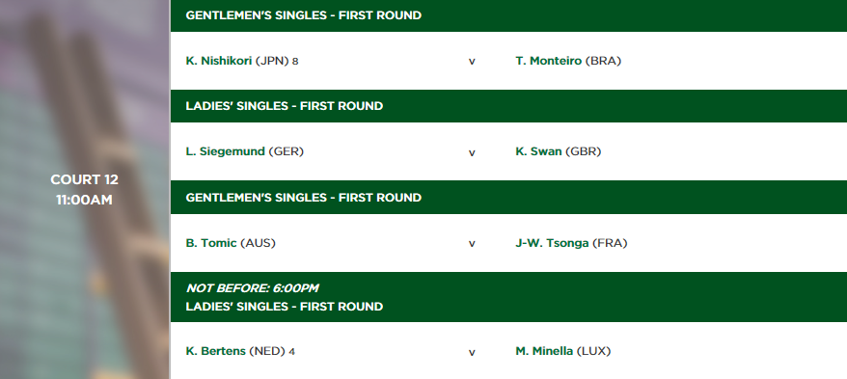View M. Minella player page
Image resolution: width=847 pixels, height=379 pixels.
pyautogui.click(x=544, y=351)
